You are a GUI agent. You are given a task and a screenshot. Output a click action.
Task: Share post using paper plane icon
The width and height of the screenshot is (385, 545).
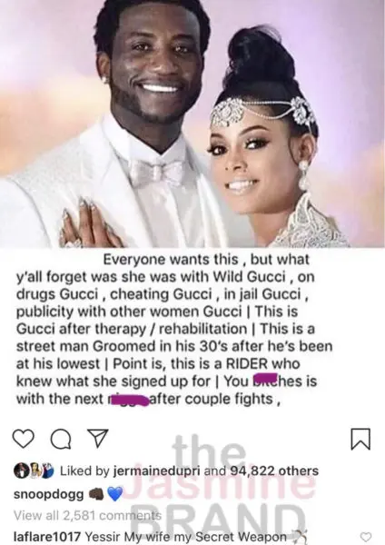pos(97,439)
